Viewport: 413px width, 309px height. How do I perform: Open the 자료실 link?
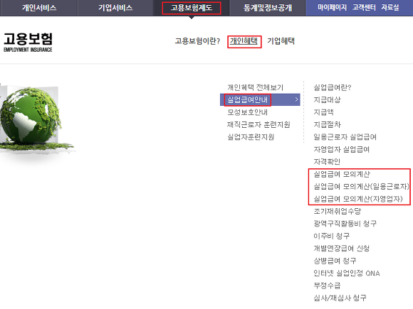(390, 7)
